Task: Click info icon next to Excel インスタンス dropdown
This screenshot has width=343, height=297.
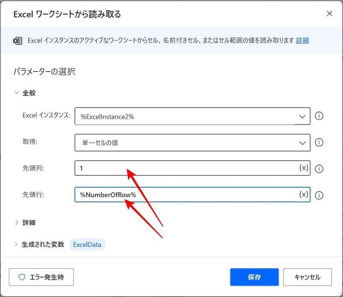Action: (319, 116)
